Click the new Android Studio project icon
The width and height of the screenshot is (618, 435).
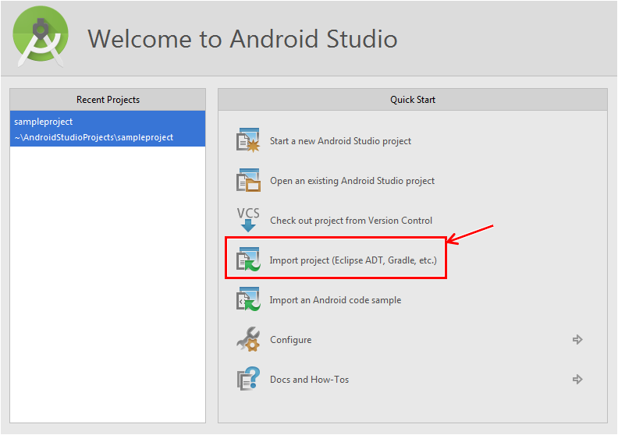click(247, 141)
